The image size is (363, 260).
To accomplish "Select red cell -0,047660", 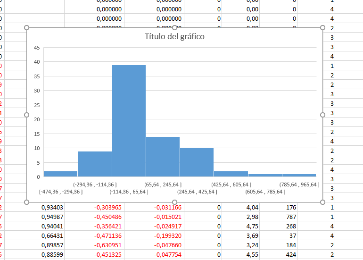I will pyautogui.click(x=154, y=245).
